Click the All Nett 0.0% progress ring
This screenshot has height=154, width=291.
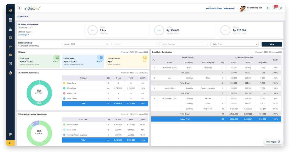click(225, 30)
